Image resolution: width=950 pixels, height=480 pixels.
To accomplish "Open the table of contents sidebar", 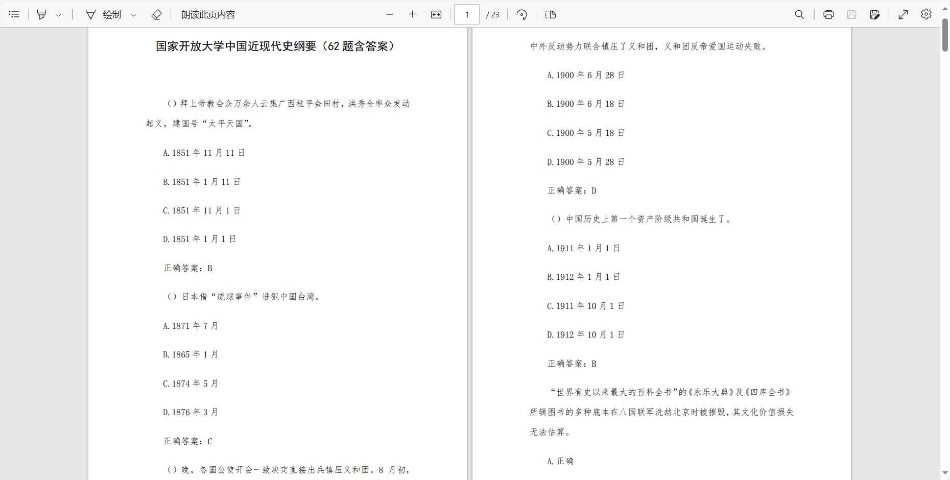I will tap(14, 14).
